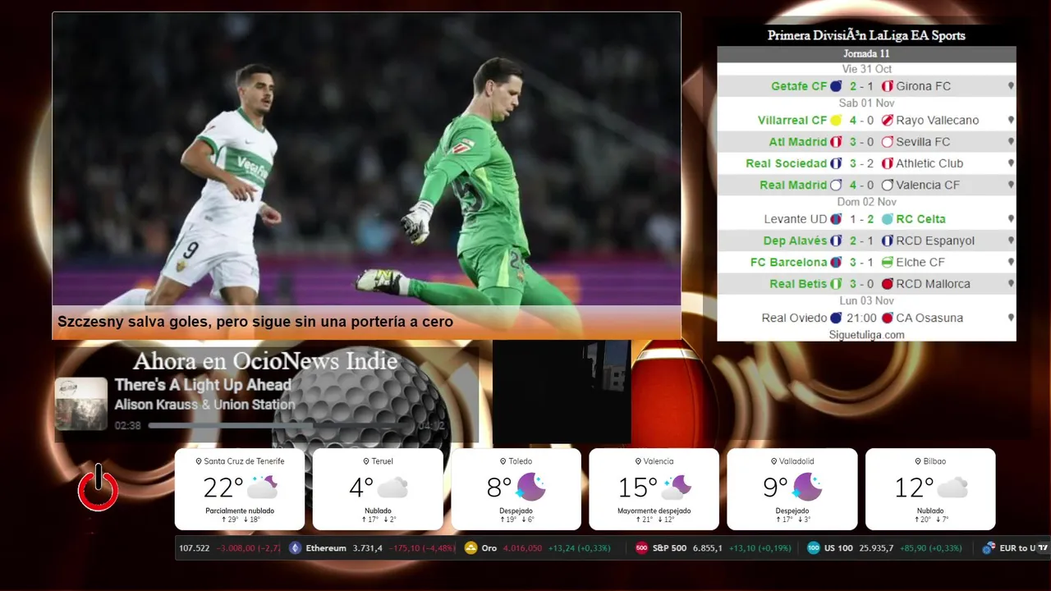Click the Villarreal CF yellow crest
This screenshot has height=591, width=1051.
836,121
